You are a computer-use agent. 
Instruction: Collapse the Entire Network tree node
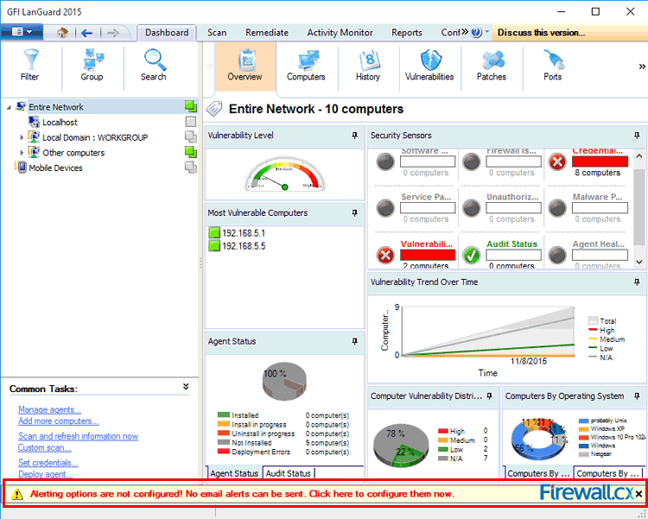[x=9, y=107]
